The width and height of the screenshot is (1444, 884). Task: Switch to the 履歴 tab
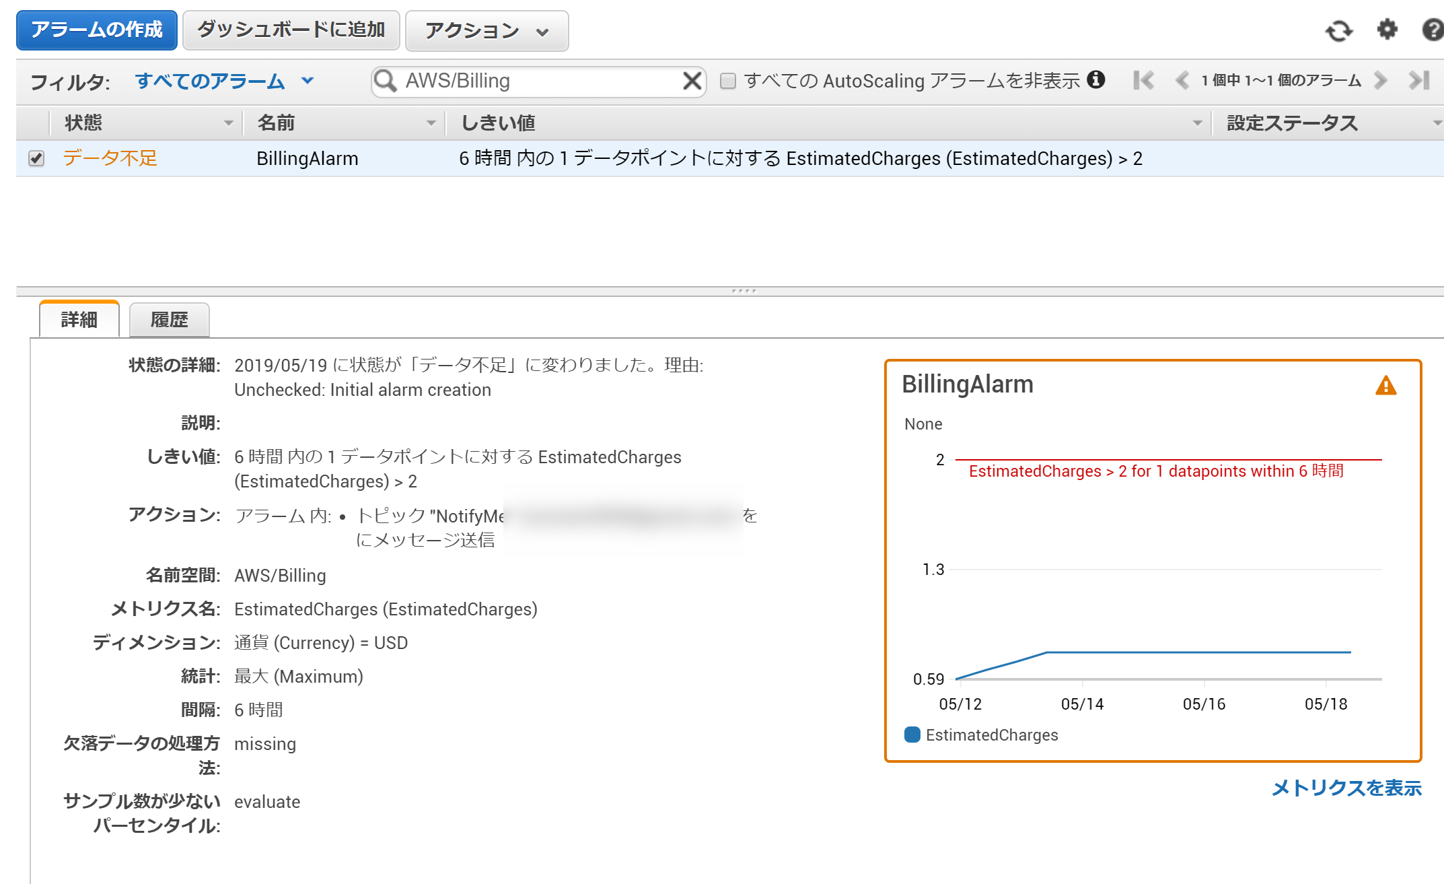click(x=169, y=319)
